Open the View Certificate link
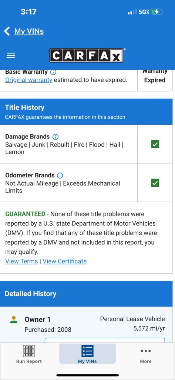The height and width of the screenshot is (380, 175). [64, 261]
